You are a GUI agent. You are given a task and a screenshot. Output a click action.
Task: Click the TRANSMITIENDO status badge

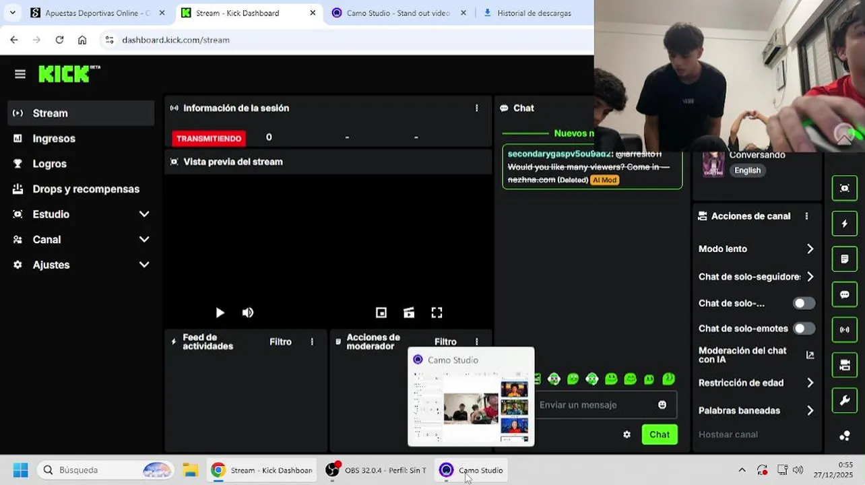209,138
